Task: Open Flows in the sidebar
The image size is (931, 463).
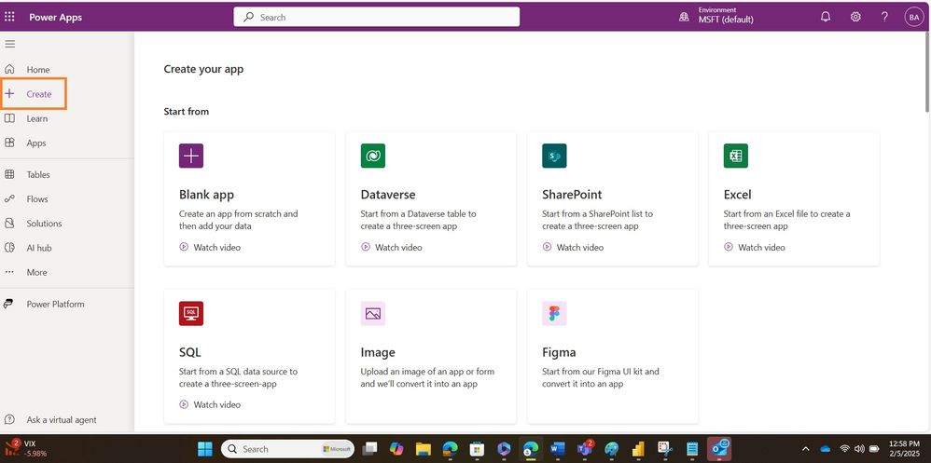Action: (x=36, y=199)
